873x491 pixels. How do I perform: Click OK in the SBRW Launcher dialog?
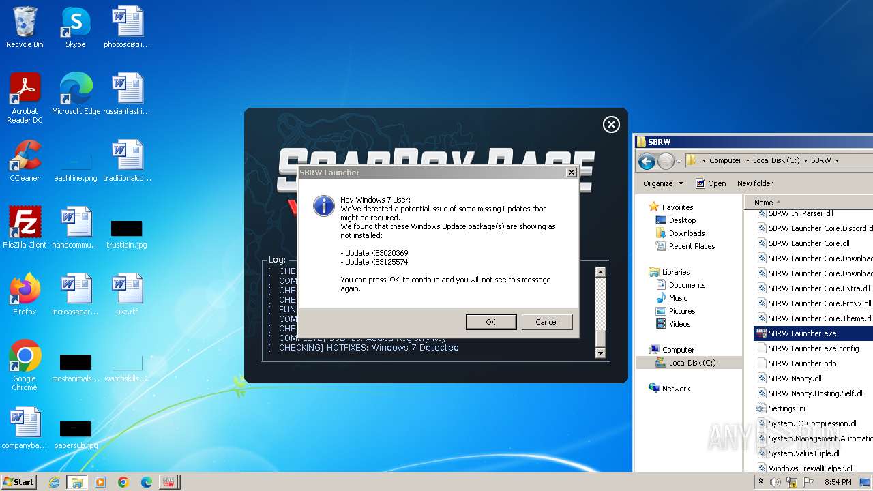[490, 322]
